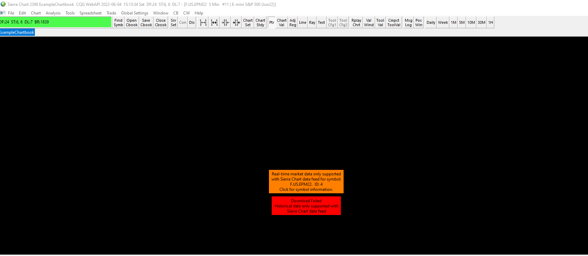Viewport: 588px width, 256px height.
Task: Open the Spreadsheet menu
Action: (x=91, y=13)
